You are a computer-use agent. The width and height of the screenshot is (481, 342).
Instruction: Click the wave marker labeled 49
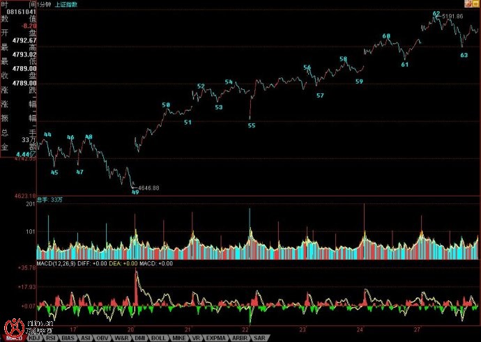click(x=135, y=193)
